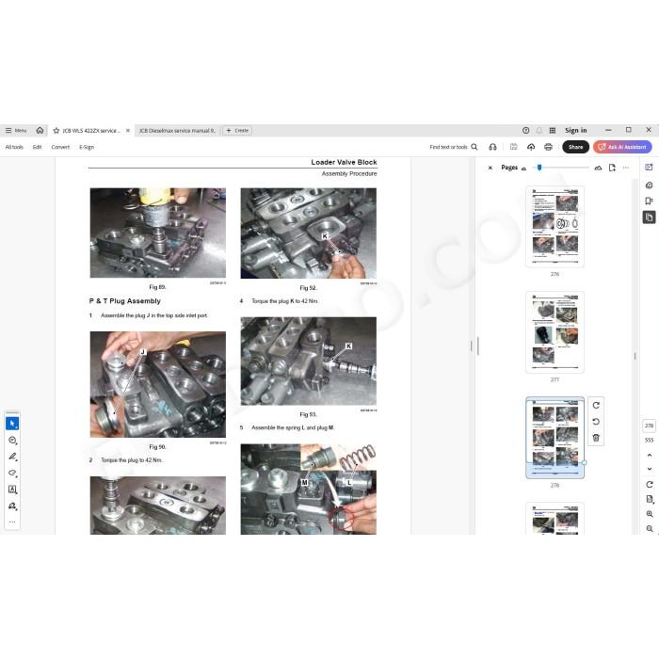659x659 pixels.
Task: Click Sign in
Action: pyautogui.click(x=576, y=130)
